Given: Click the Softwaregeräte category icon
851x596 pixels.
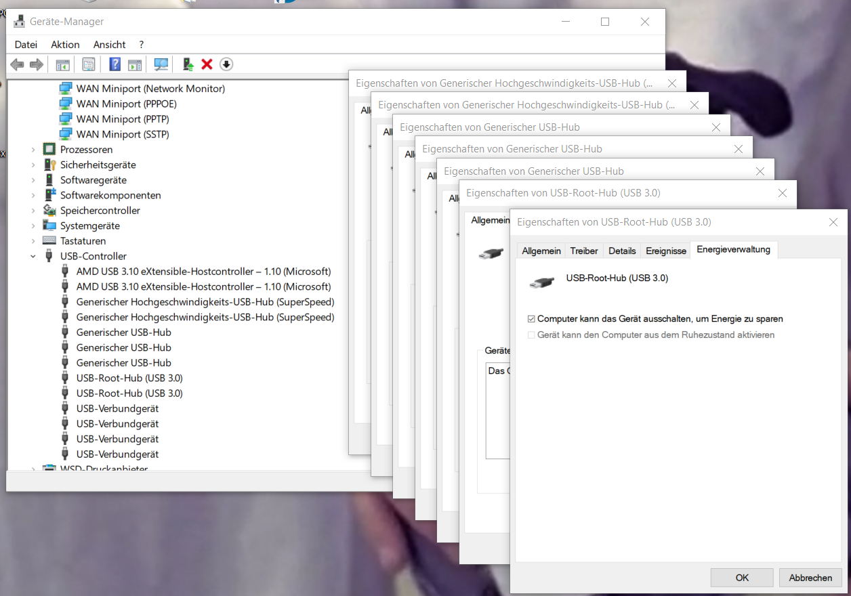Looking at the screenshot, I should [x=49, y=179].
